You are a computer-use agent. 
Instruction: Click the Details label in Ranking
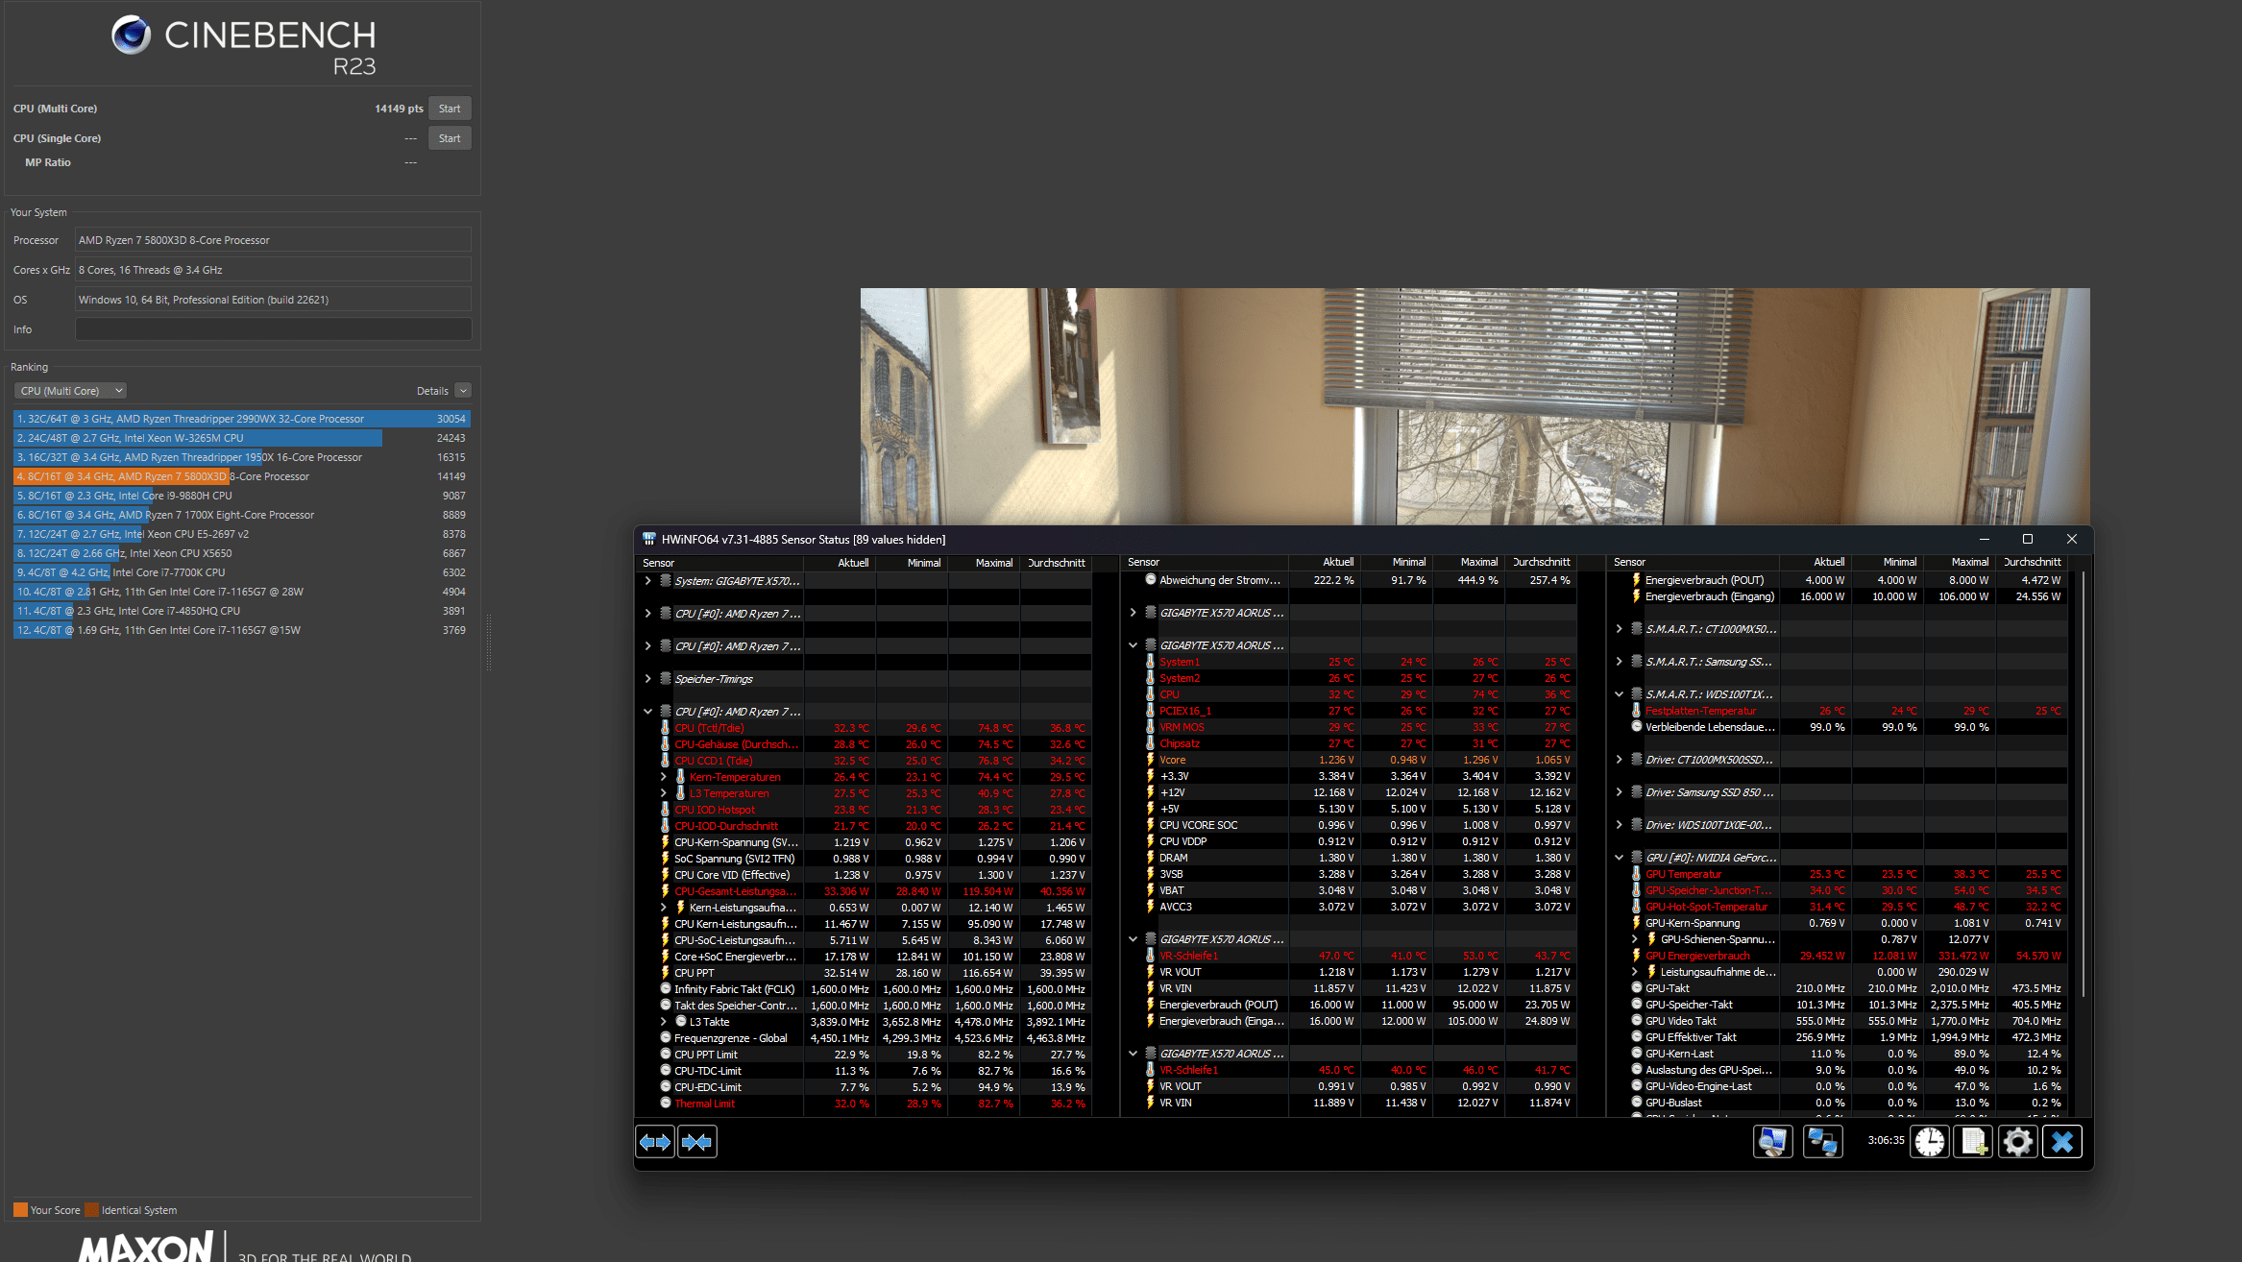432,391
